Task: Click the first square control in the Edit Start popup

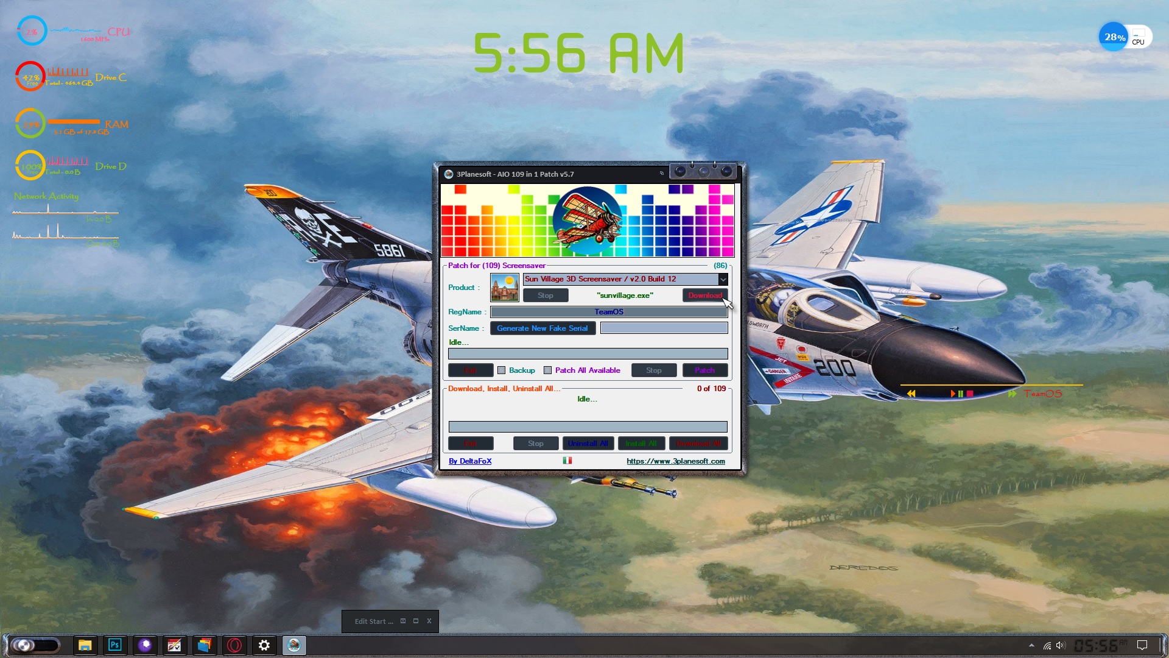Action: pyautogui.click(x=403, y=621)
